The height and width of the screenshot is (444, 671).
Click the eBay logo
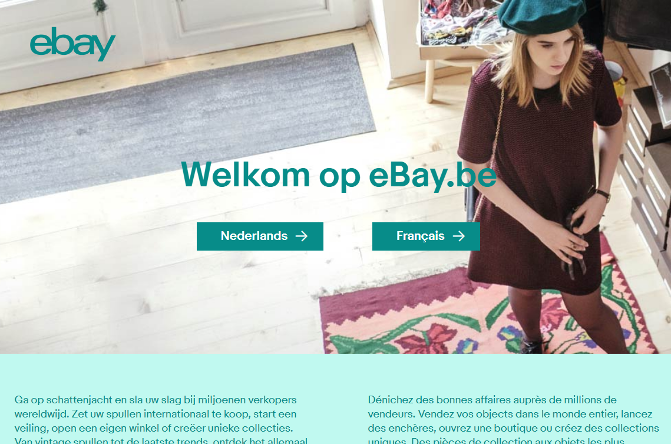pos(72,44)
